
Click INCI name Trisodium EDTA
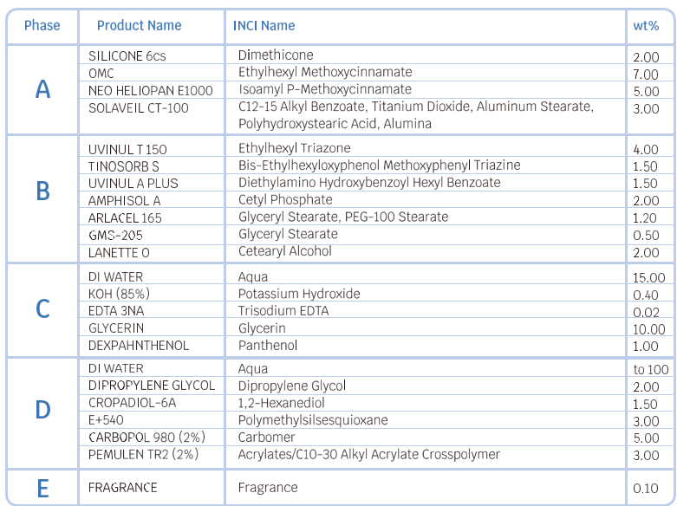(283, 310)
